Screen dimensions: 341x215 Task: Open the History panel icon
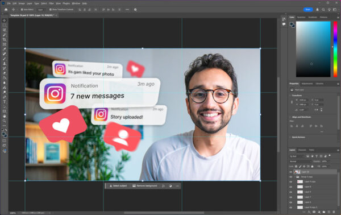(x=284, y=19)
